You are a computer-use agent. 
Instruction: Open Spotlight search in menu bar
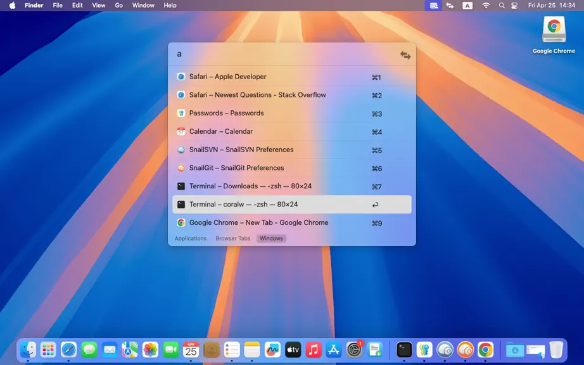pos(502,6)
